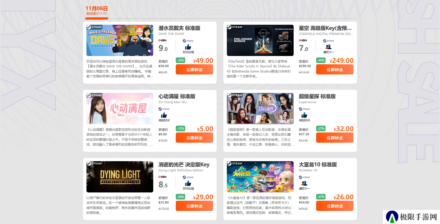The image size is (440, 224).
Task: Click the -40% discount tag
Action: [x=321, y=60]
